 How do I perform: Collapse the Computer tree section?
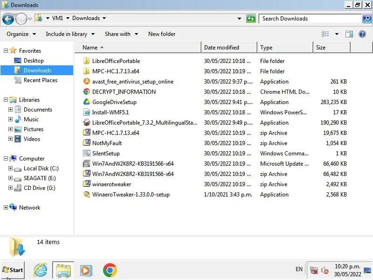(x=6, y=158)
